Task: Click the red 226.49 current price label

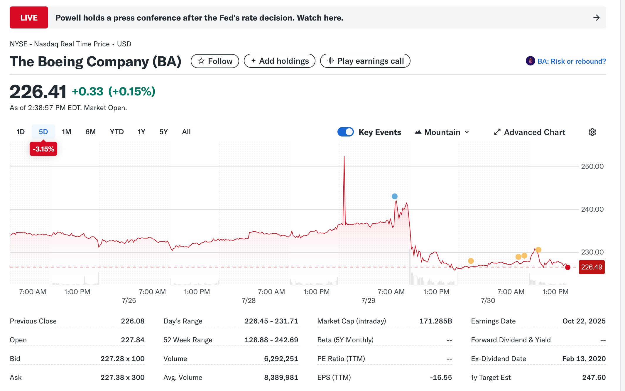Action: tap(591, 267)
